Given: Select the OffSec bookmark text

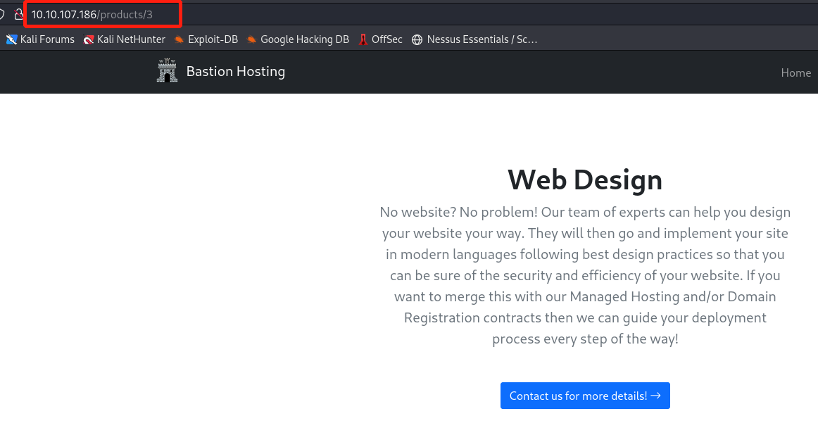Looking at the screenshot, I should [x=386, y=39].
